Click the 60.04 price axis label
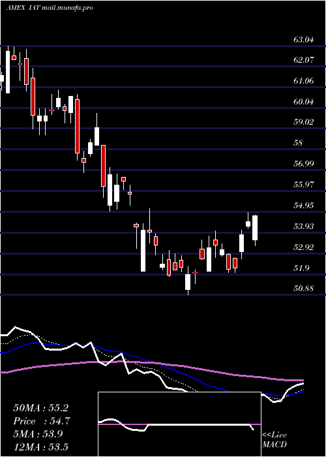Viewport: 326px width, 457px height. pos(304,102)
